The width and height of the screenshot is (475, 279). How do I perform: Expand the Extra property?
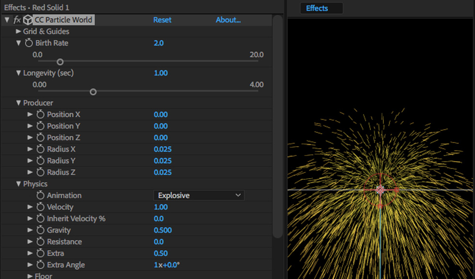point(30,253)
